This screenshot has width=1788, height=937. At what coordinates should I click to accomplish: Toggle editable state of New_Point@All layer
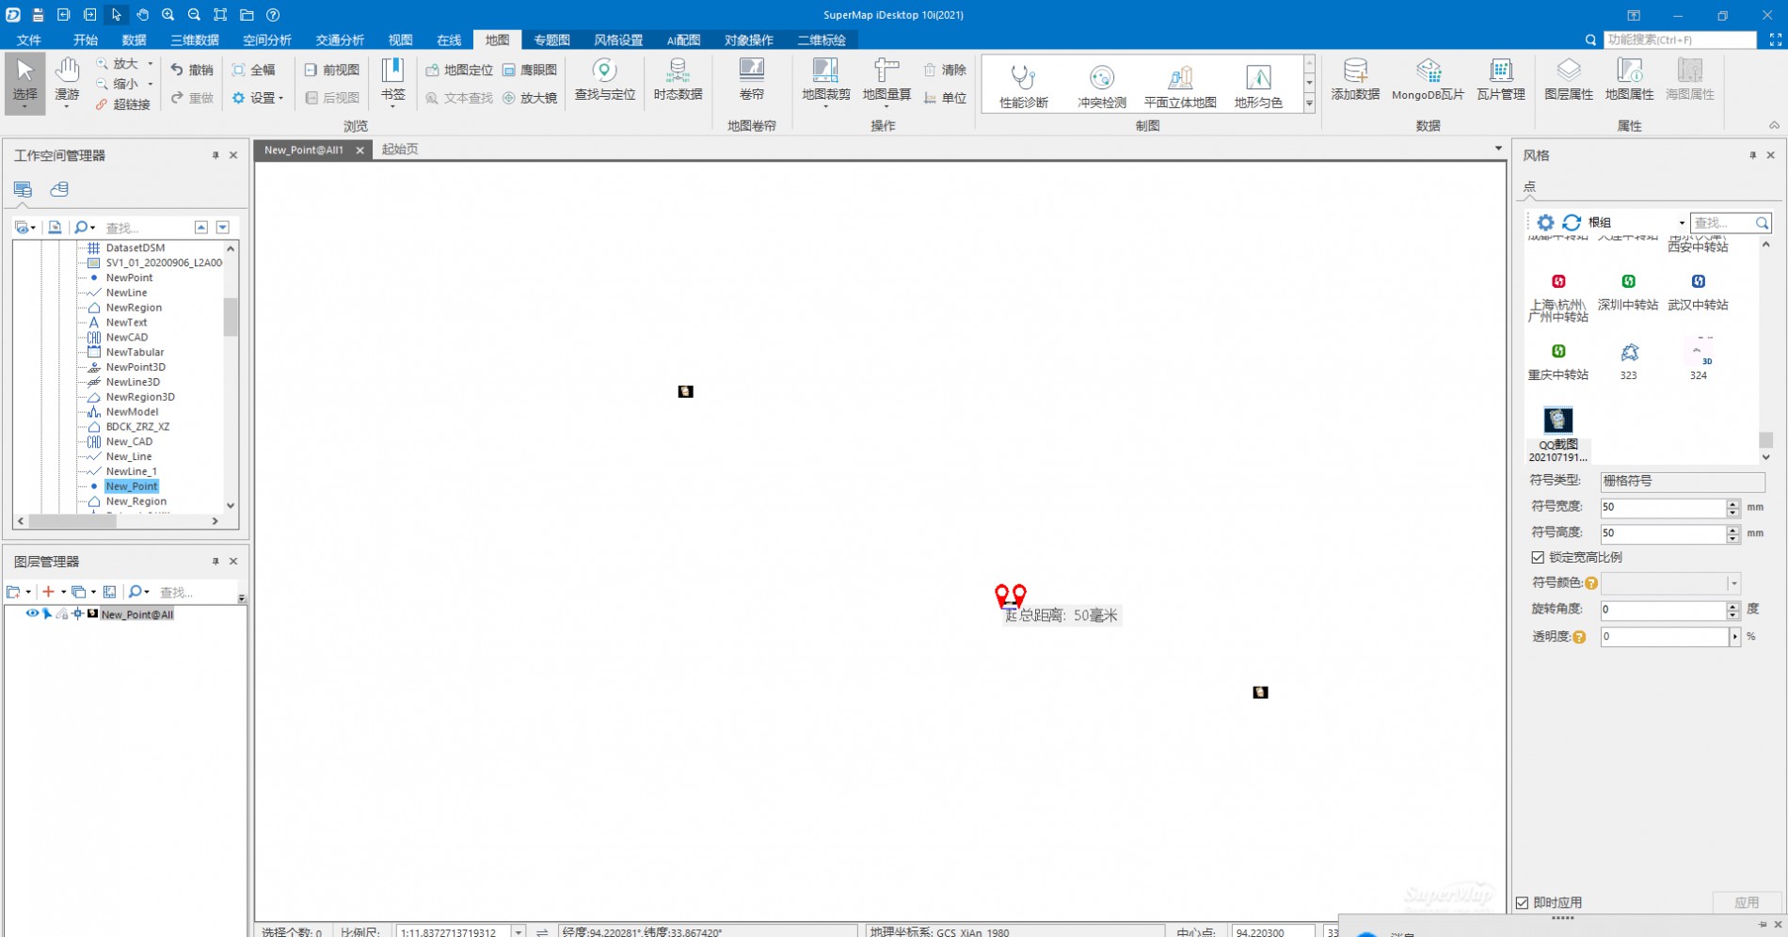(62, 613)
